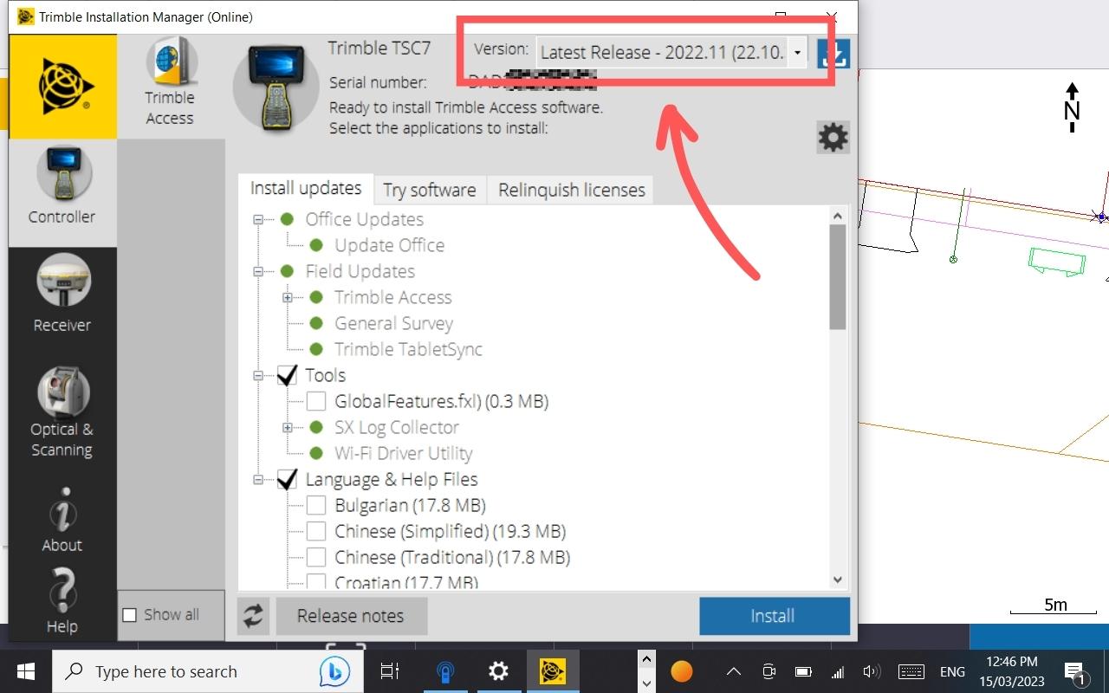Show hidden system tray icons

734,671
